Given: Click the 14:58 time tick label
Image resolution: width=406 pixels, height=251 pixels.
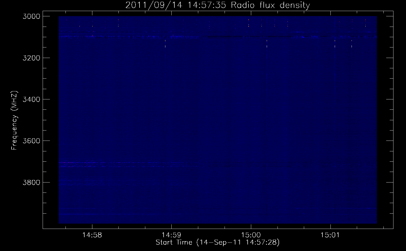Looking at the screenshot, I should pyautogui.click(x=92, y=235).
